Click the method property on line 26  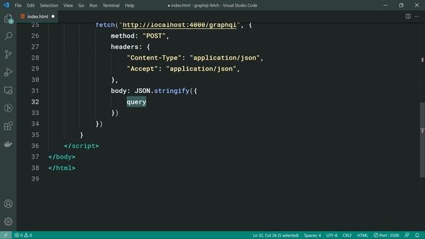click(122, 36)
